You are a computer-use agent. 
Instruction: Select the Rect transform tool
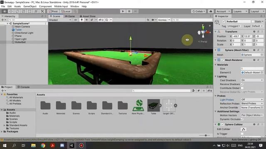(30, 11)
